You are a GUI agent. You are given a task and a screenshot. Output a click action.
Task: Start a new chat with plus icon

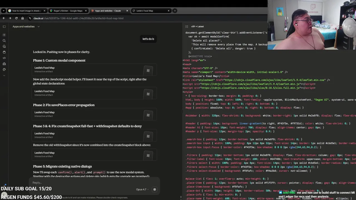tap(4, 35)
